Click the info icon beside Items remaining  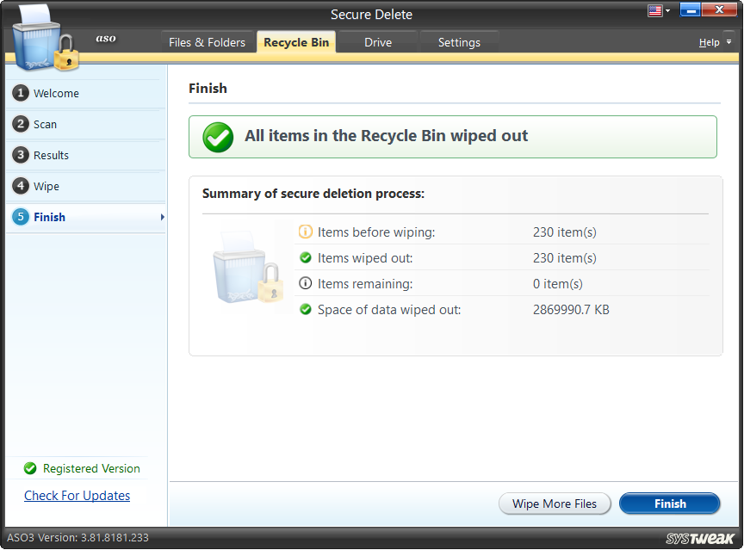(306, 283)
